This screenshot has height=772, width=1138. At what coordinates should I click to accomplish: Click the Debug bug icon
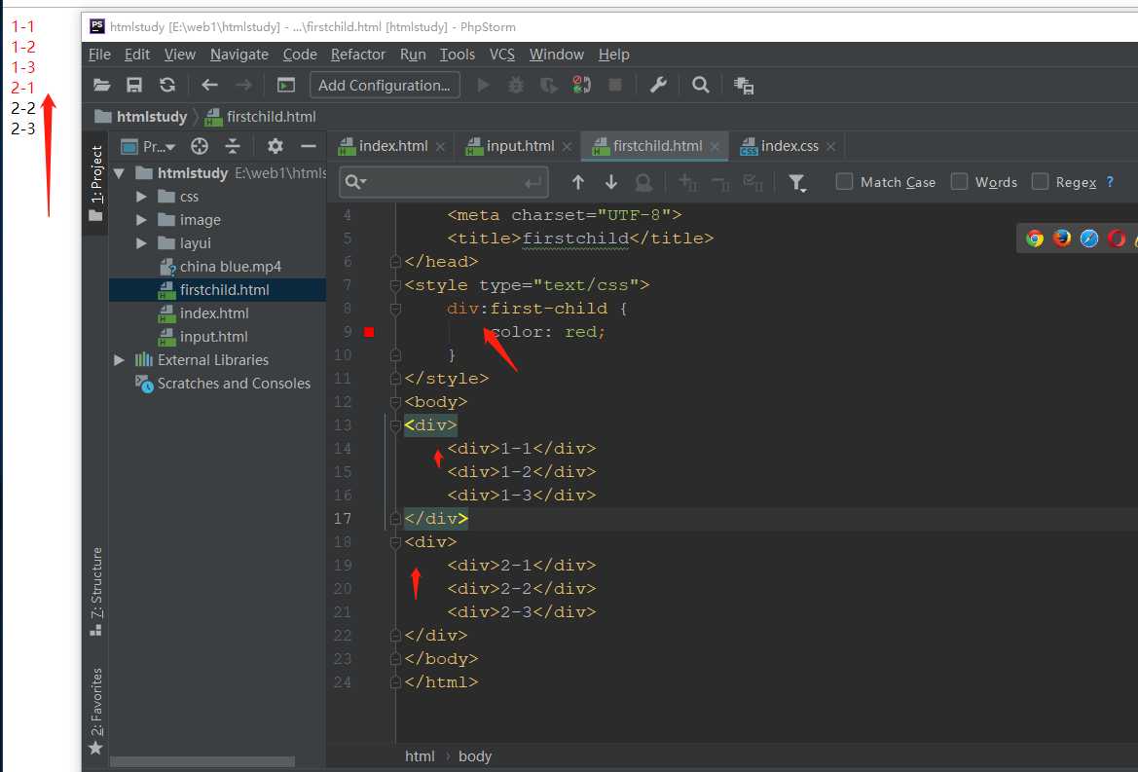tap(515, 85)
